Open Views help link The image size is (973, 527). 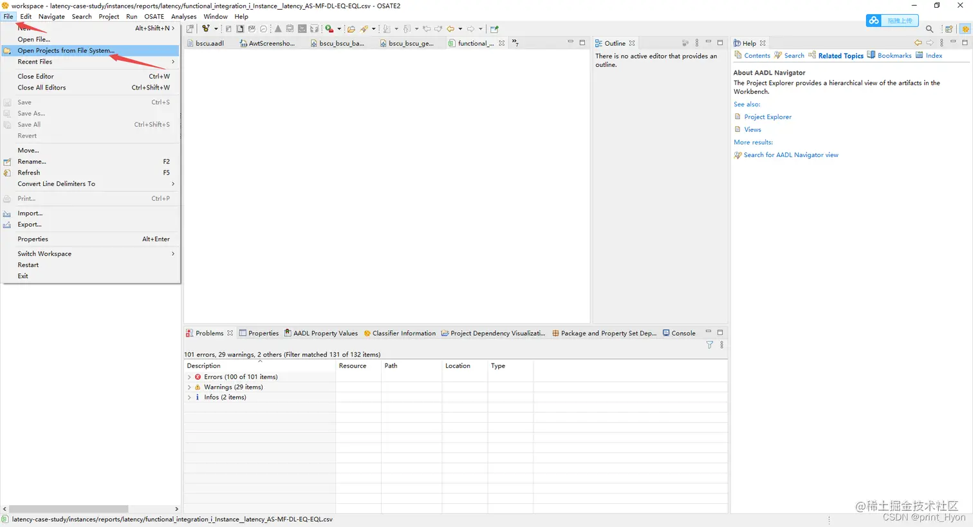752,130
